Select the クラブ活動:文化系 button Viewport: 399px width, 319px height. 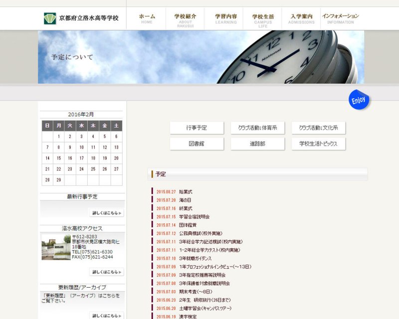(318, 128)
